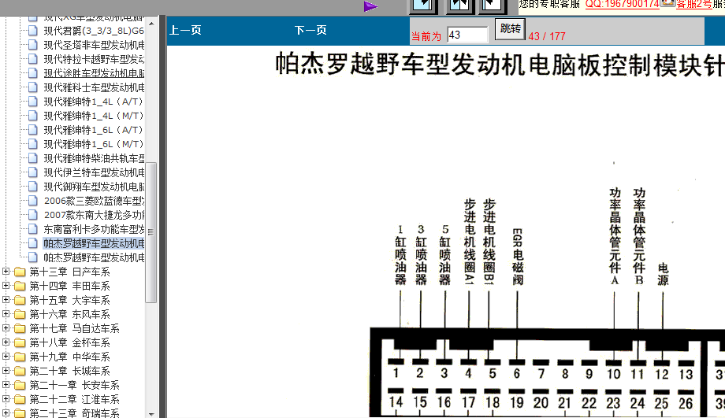Viewport: 725px width, 418px height.
Task: Expand 第二十一章 长安车系 with plus box
Action: pos(6,385)
